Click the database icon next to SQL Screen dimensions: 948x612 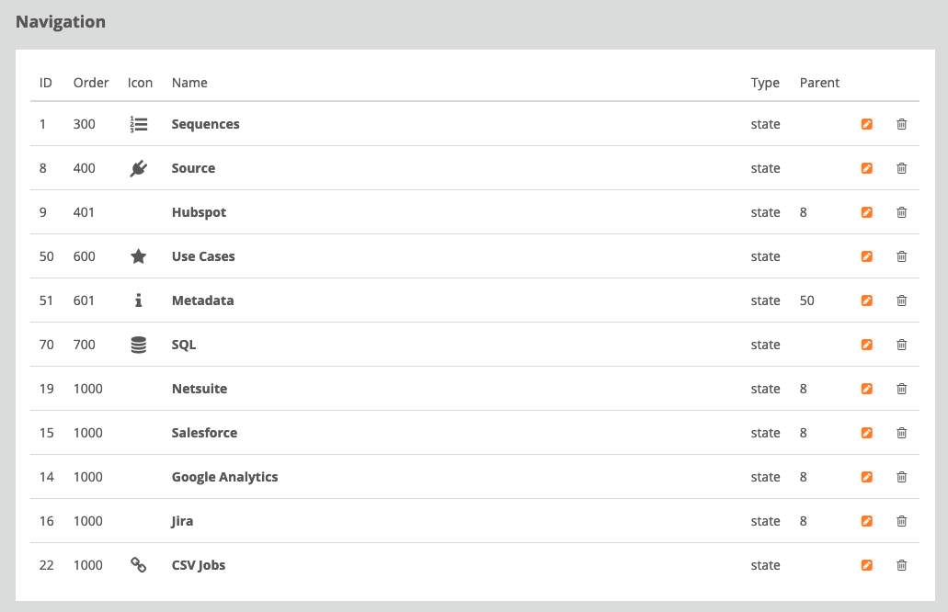tap(139, 345)
